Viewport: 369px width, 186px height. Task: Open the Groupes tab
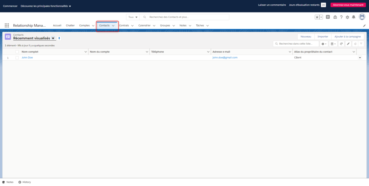165,25
